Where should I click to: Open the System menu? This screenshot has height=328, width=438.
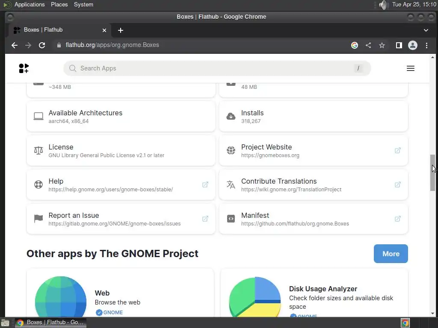coord(83,4)
